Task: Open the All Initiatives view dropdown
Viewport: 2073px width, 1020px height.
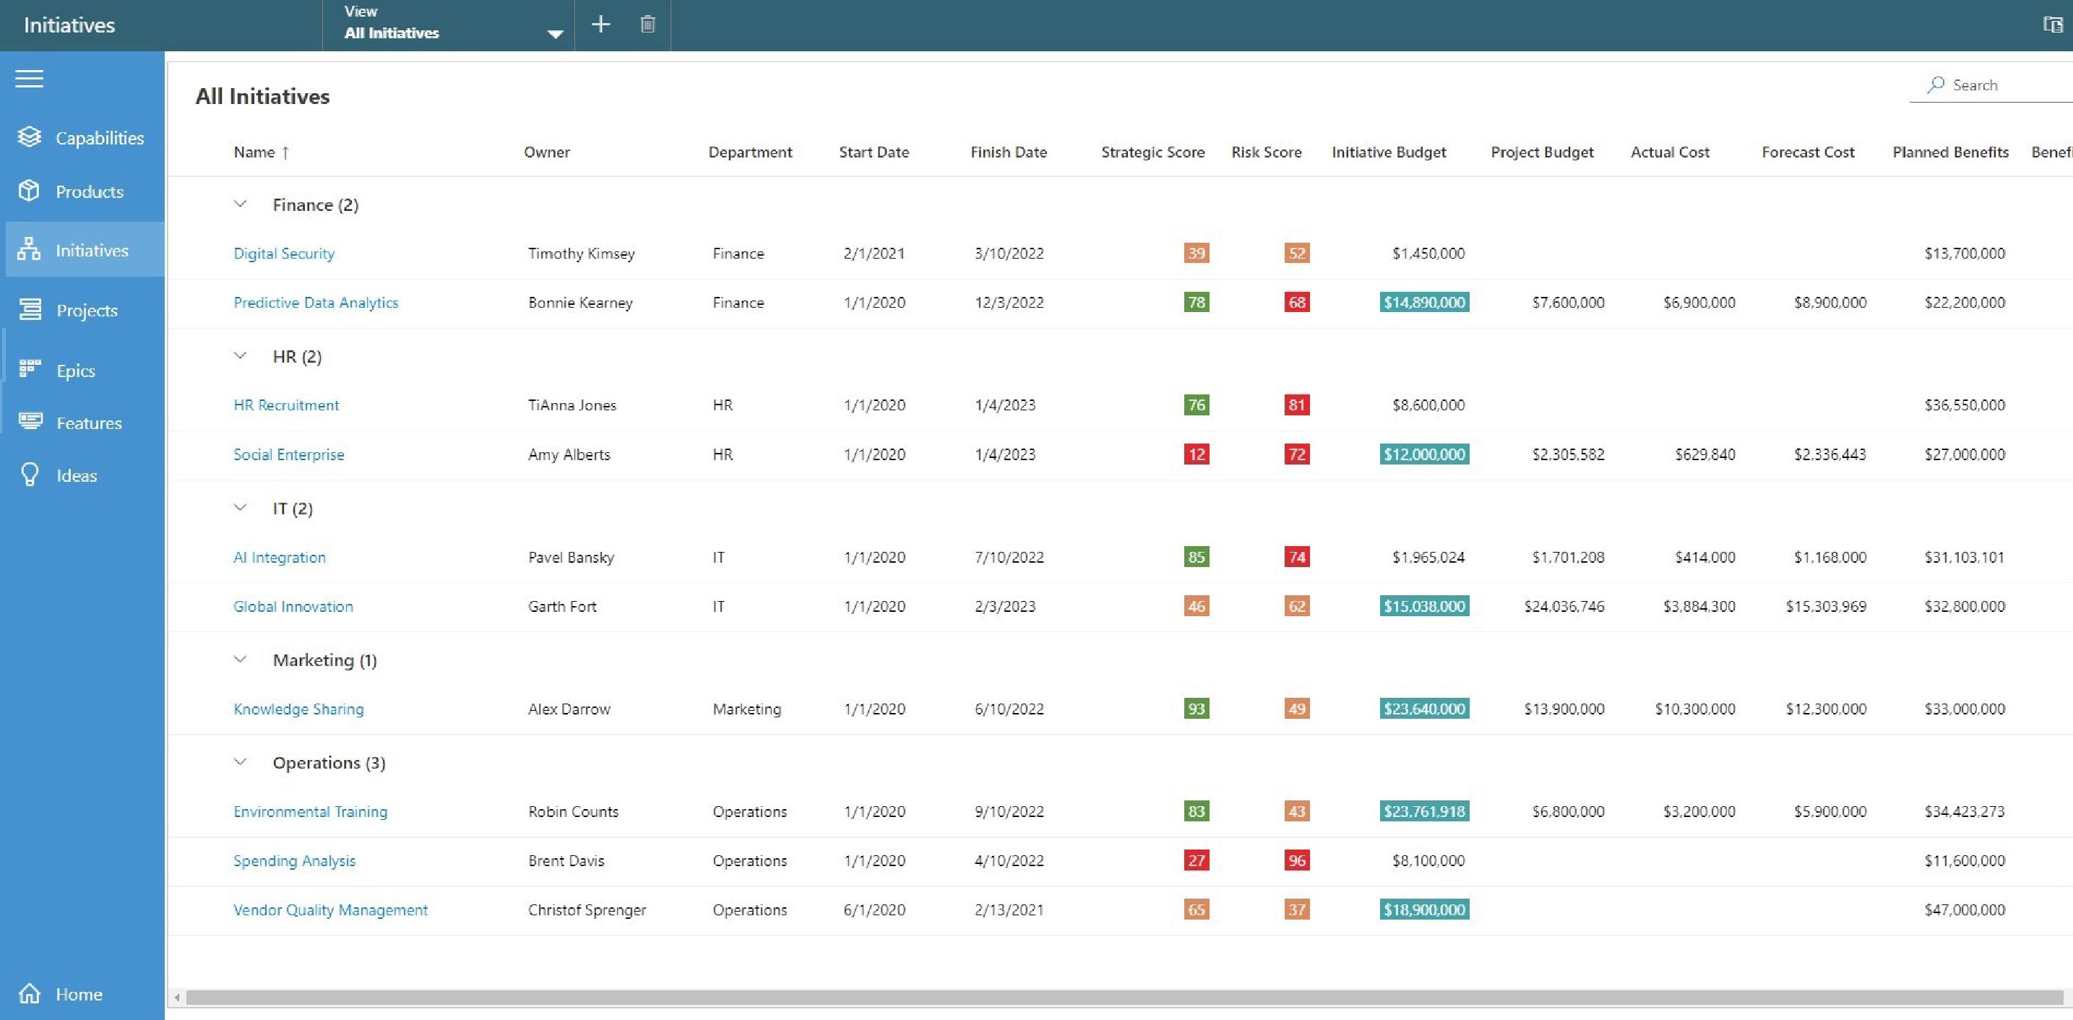Action: (554, 33)
